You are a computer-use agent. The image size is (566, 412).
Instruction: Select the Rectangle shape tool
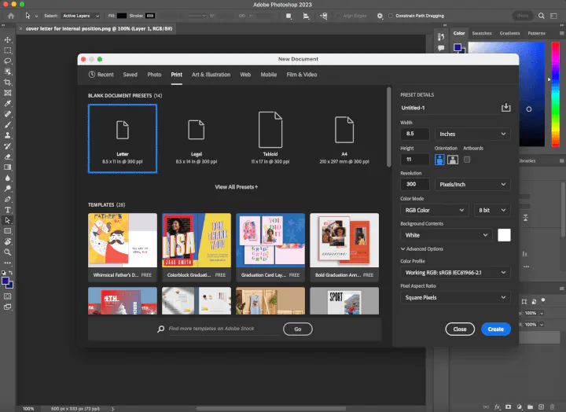pos(8,231)
